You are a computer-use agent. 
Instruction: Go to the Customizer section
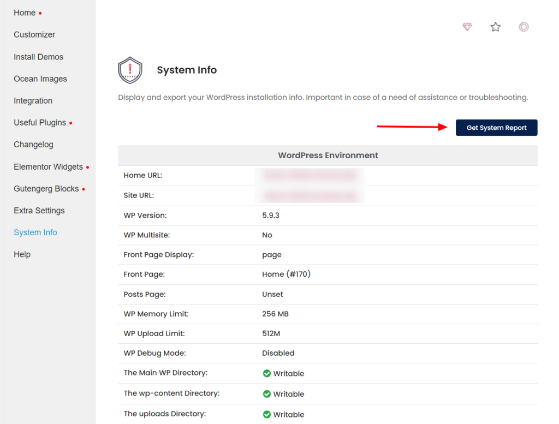point(34,34)
